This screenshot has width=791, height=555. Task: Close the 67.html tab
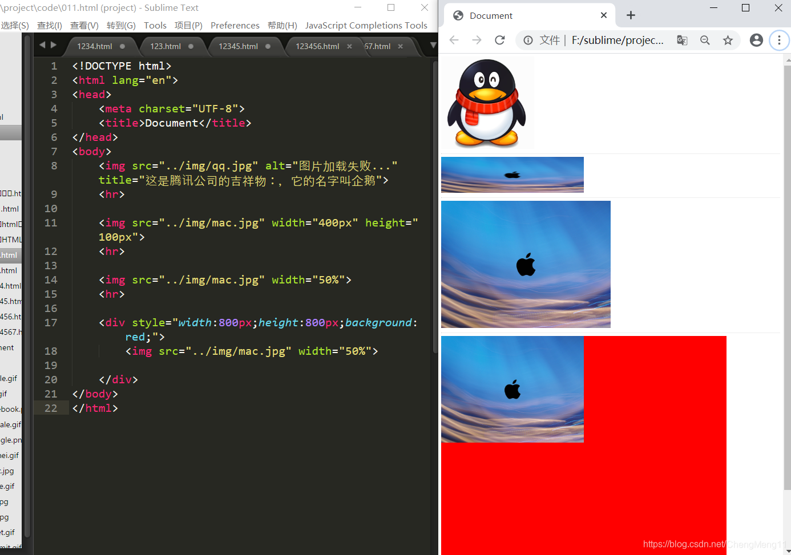click(400, 46)
